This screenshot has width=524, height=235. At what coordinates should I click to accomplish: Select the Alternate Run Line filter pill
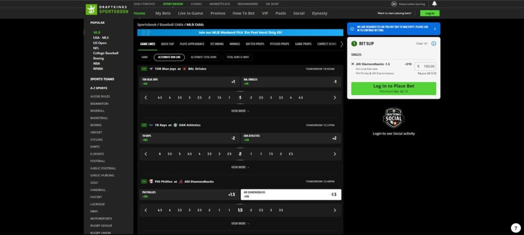click(169, 57)
